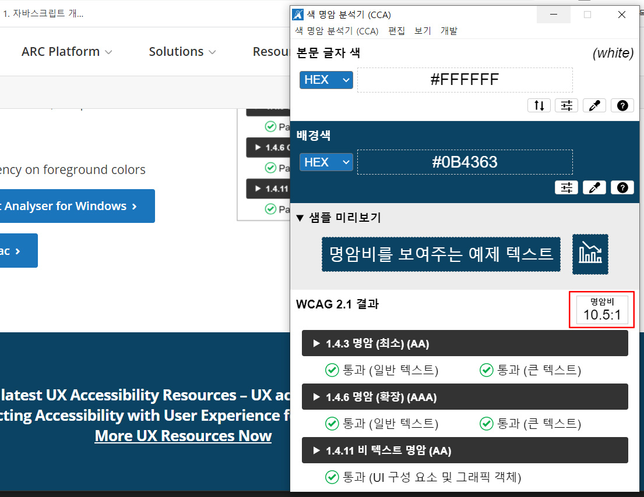Screen dimensions: 644x497
Task: Open the 개발 menu
Action: click(449, 31)
